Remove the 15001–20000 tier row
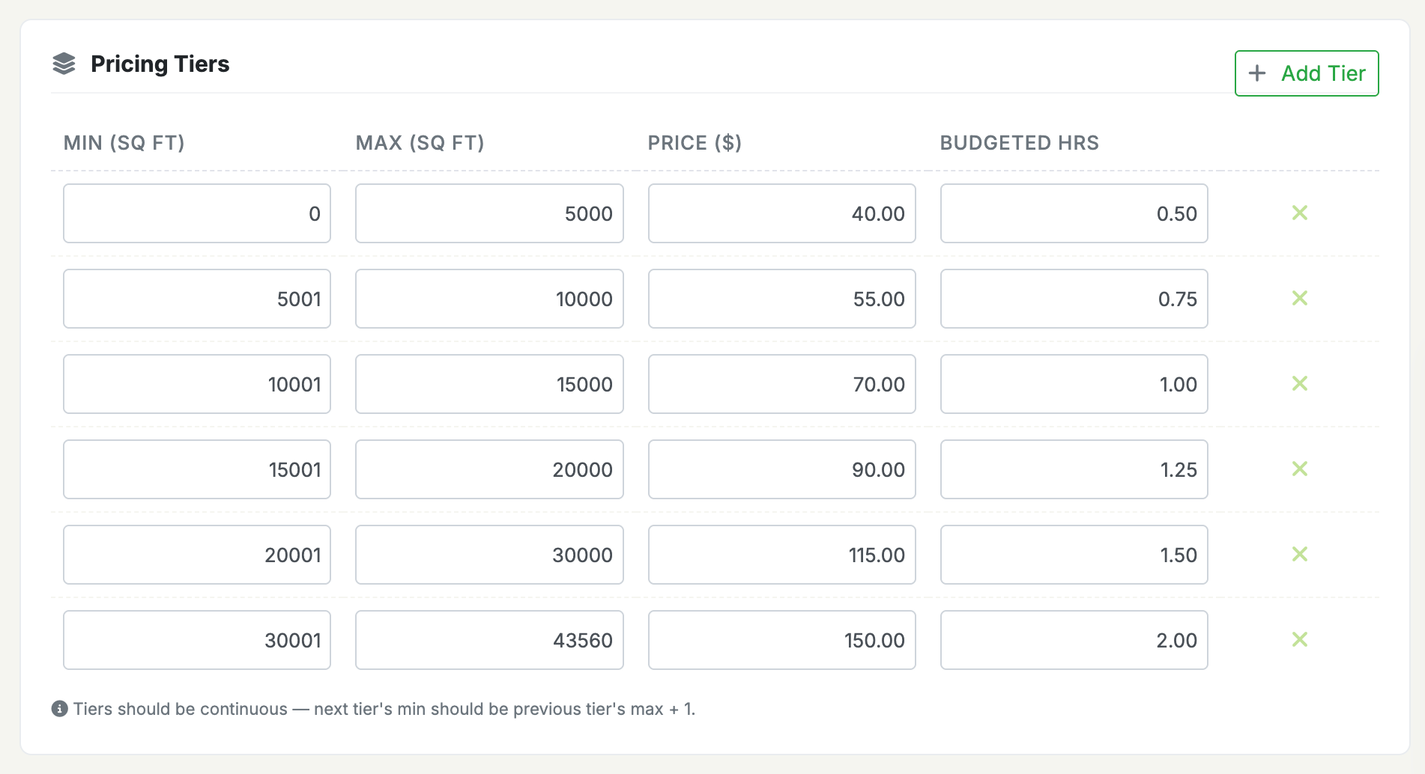 tap(1301, 469)
